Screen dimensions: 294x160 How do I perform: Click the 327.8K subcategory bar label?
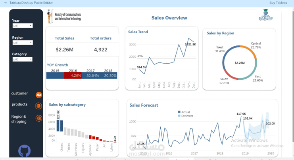58,115
